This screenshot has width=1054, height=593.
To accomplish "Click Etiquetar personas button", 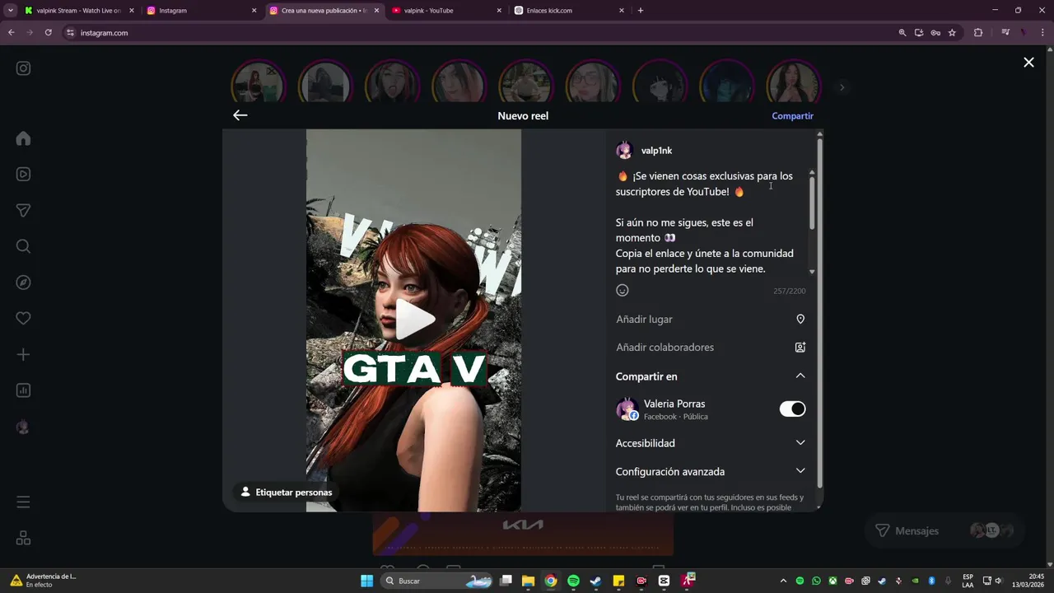I will click(287, 492).
